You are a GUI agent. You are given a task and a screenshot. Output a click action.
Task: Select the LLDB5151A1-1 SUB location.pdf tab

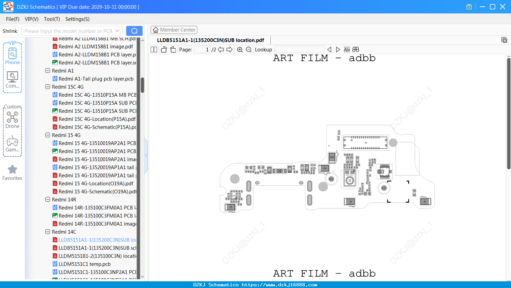[210, 40]
